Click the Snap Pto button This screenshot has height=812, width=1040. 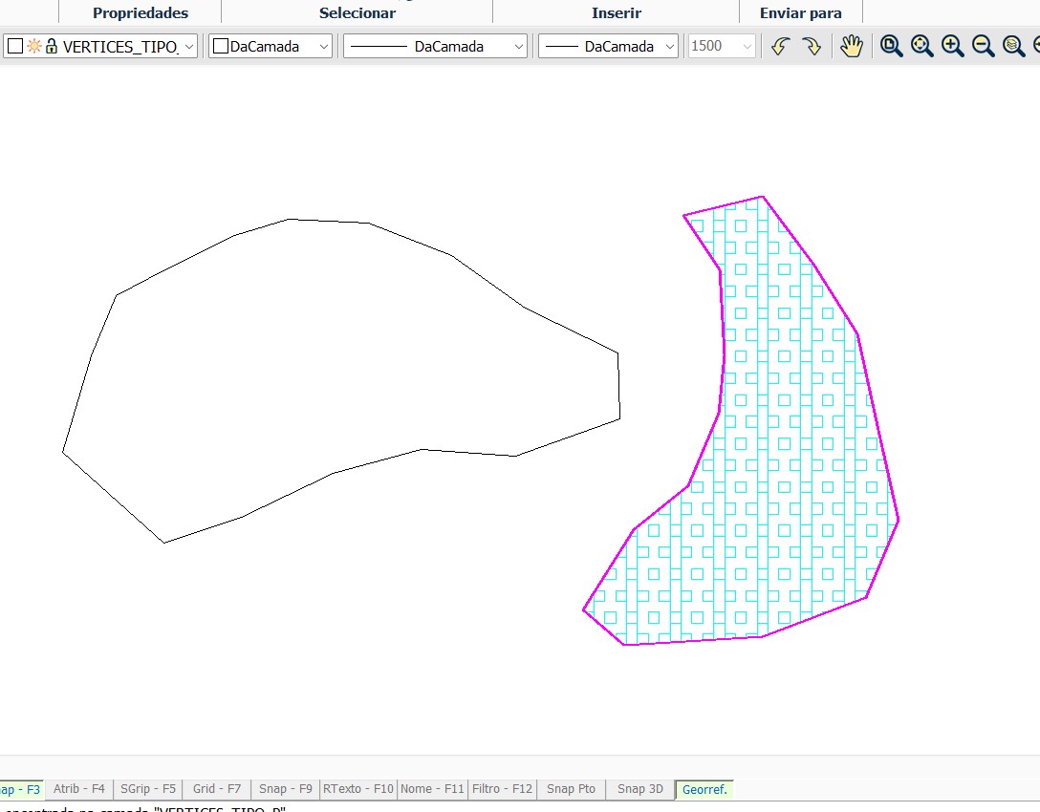click(571, 789)
